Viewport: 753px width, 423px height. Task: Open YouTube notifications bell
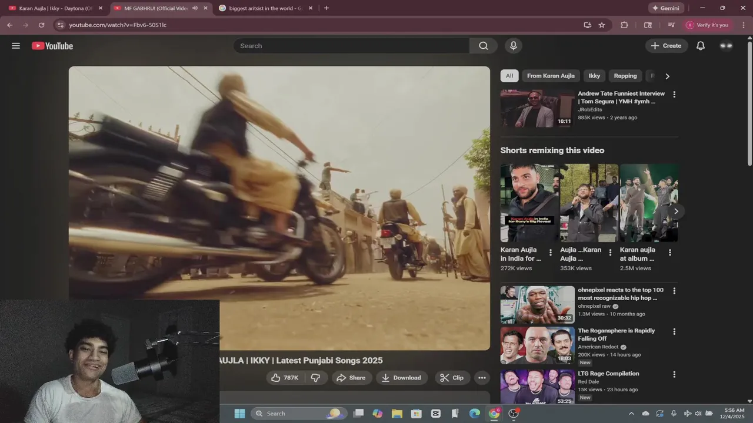coord(701,46)
